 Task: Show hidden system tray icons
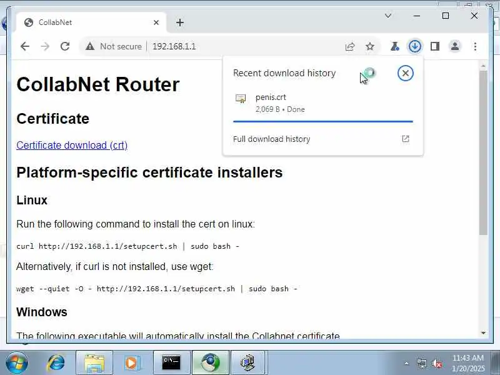coord(407,363)
